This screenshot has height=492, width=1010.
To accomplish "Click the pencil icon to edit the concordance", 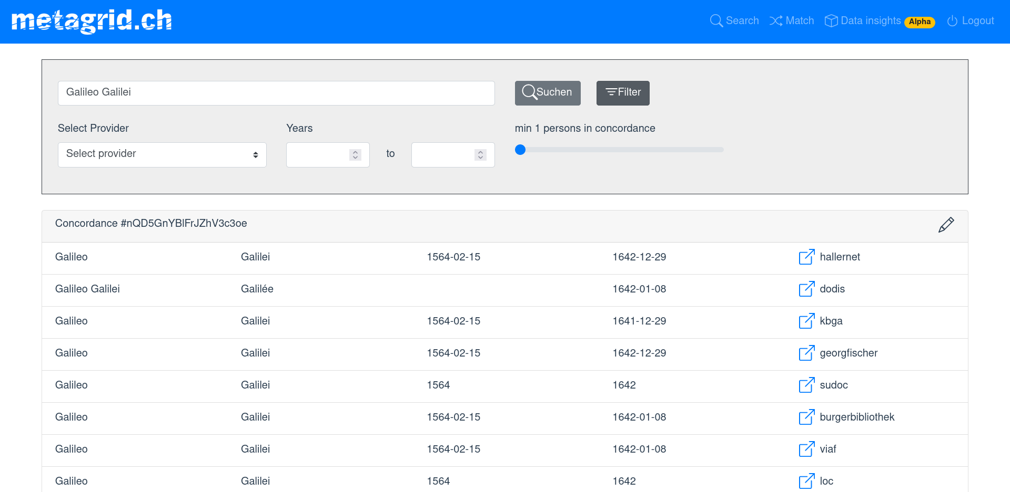I will click(946, 225).
